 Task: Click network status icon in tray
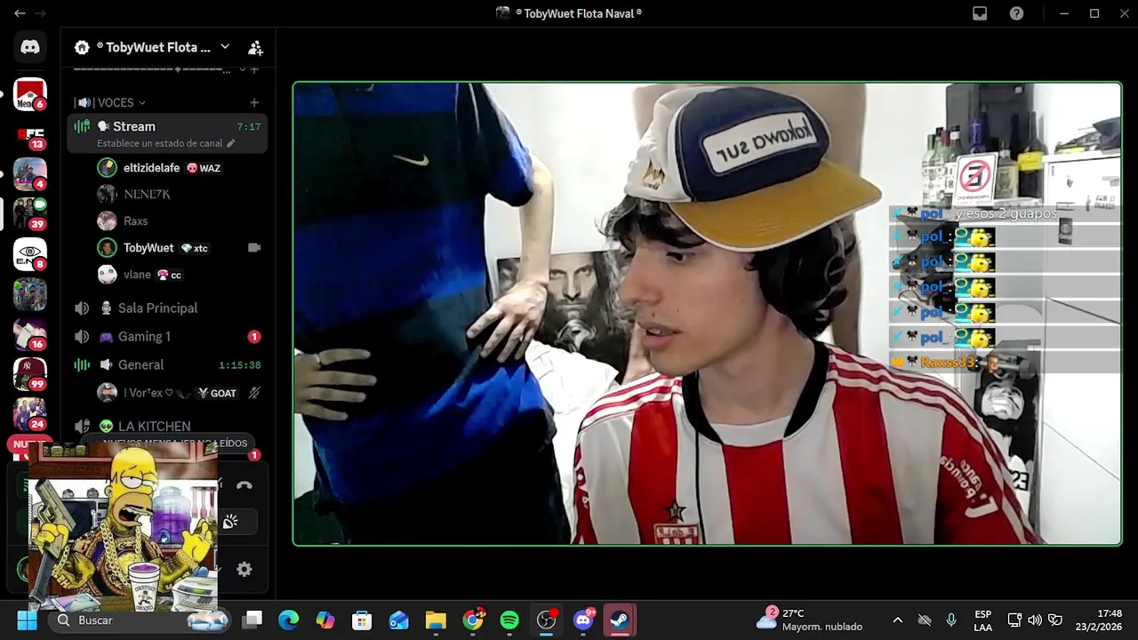[x=1014, y=620]
